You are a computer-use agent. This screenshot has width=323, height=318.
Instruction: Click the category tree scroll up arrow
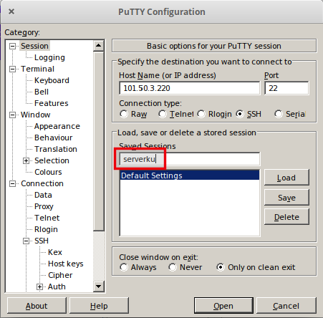point(99,45)
